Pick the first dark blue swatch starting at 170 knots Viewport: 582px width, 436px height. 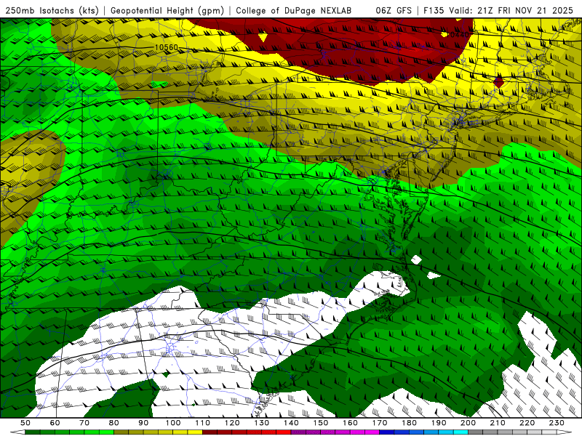(x=387, y=432)
